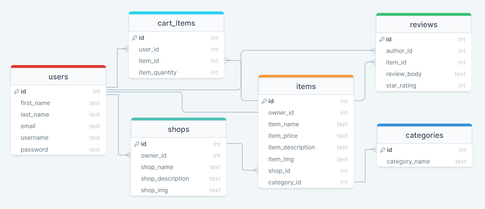
Task: Click item_name field in items table
Action: [306, 124]
